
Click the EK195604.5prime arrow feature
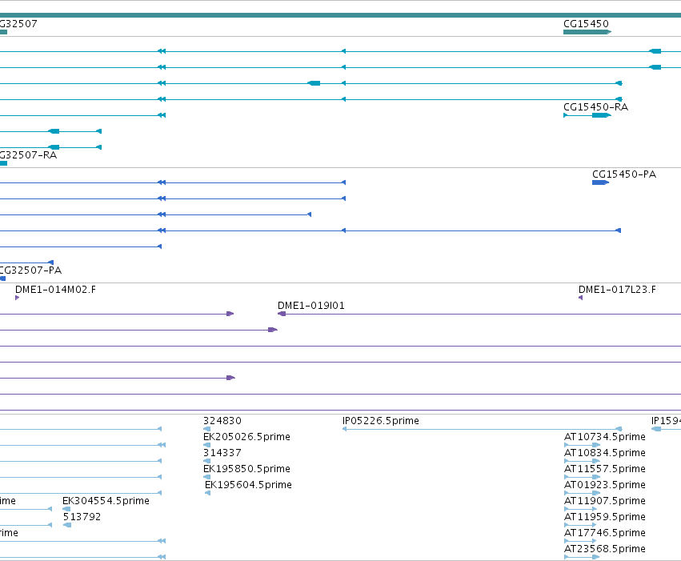point(207,493)
